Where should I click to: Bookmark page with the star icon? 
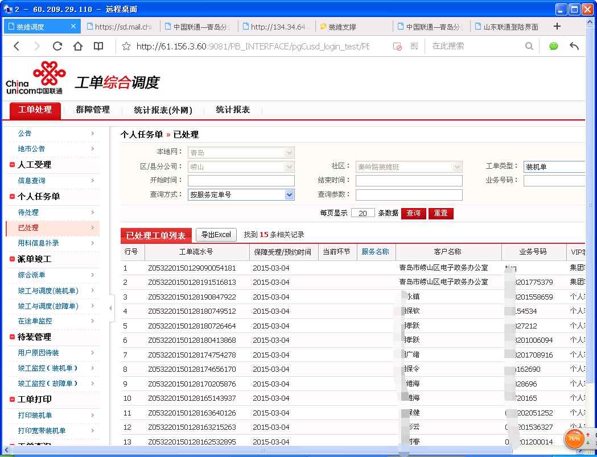(126, 47)
